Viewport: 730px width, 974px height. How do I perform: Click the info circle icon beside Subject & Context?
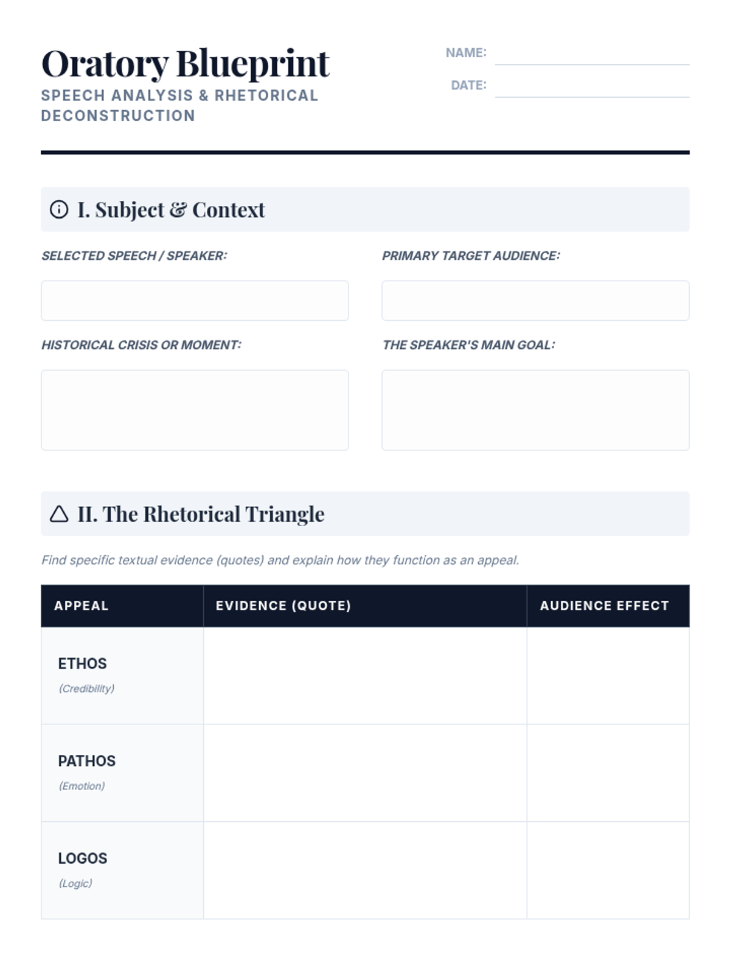point(59,209)
